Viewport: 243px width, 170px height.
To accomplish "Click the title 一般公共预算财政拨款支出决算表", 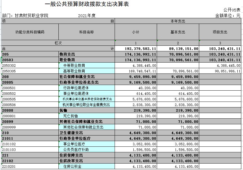I will tap(87, 4).
